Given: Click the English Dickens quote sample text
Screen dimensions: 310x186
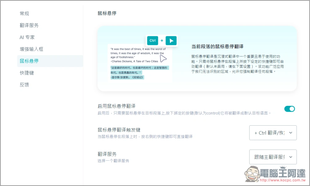Looking at the screenshot, I should [x=138, y=53].
